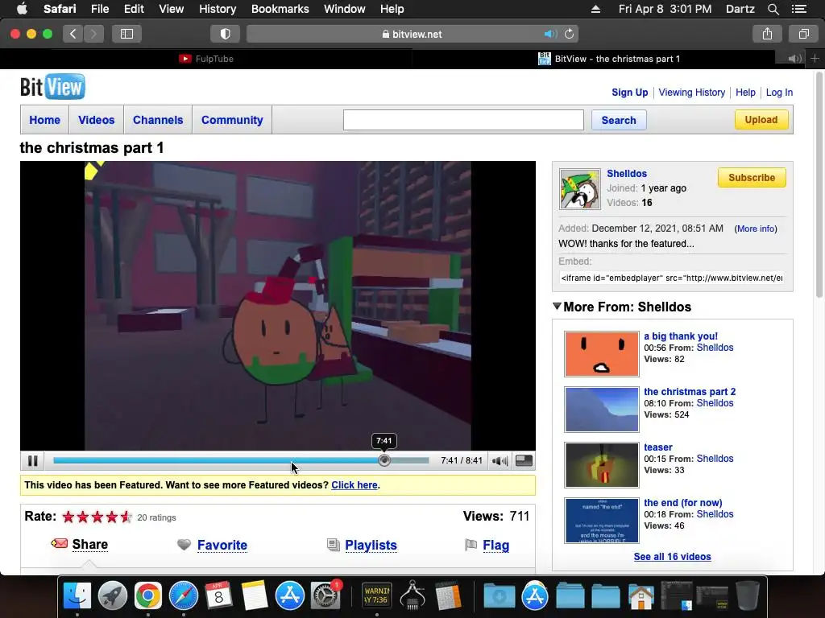Open the Community tab

232,120
